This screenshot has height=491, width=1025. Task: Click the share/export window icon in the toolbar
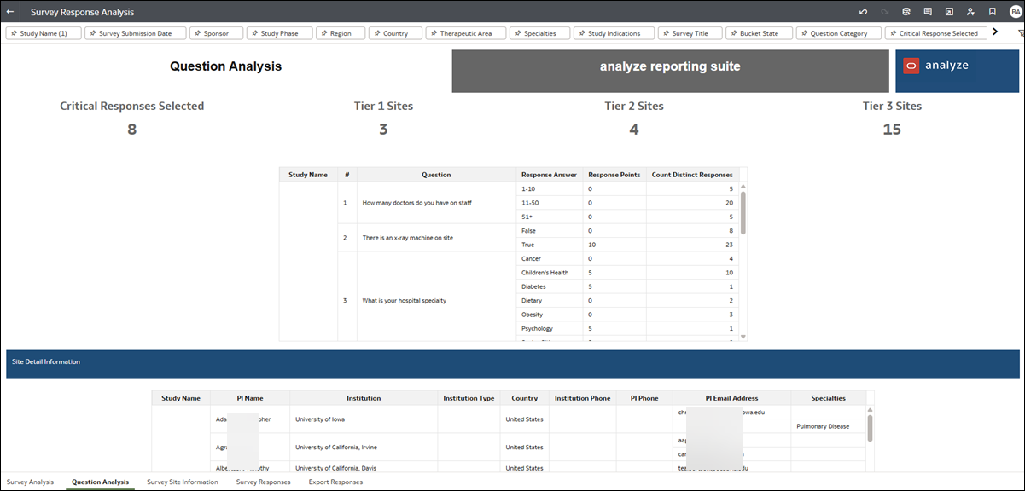click(x=949, y=12)
